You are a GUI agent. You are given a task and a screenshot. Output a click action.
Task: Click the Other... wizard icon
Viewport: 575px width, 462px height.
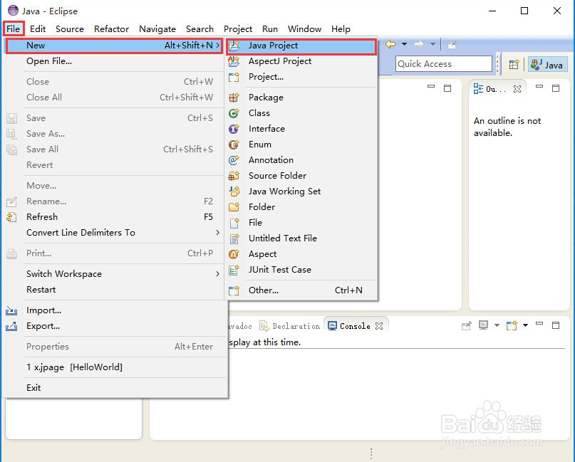(x=234, y=290)
